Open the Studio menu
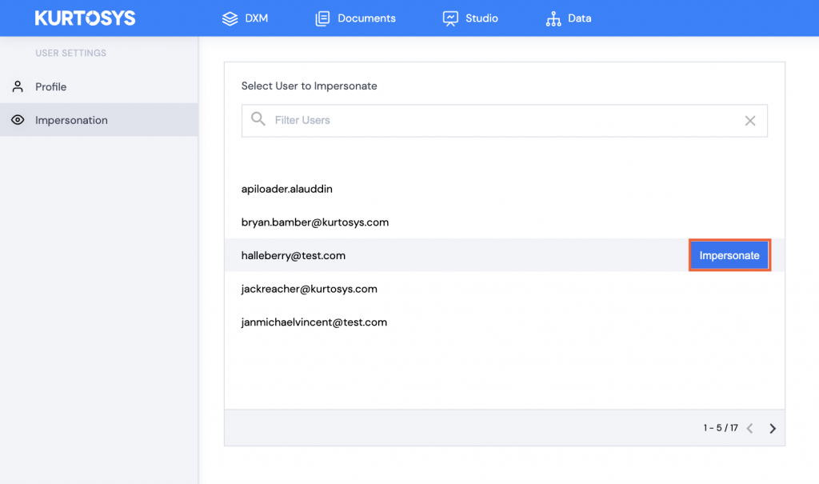The height and width of the screenshot is (484, 819). pos(470,18)
